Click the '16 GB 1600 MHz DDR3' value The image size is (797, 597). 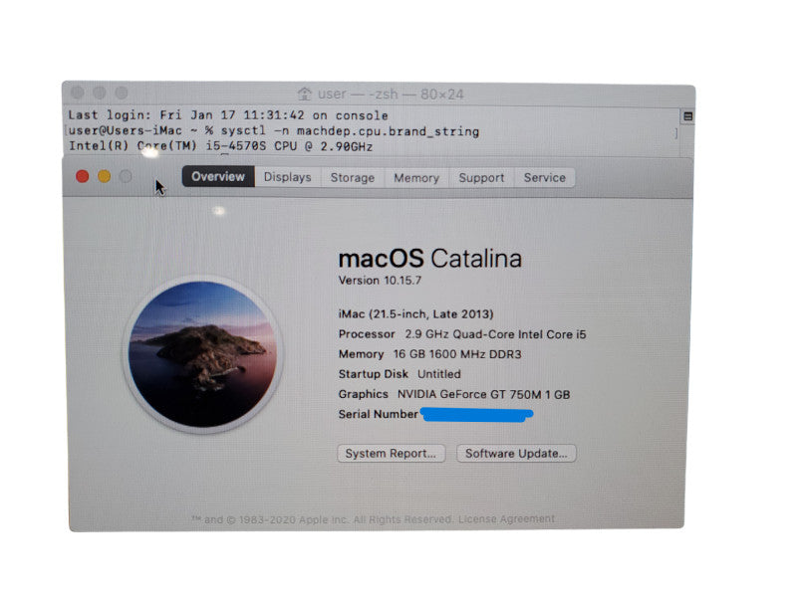pyautogui.click(x=457, y=354)
